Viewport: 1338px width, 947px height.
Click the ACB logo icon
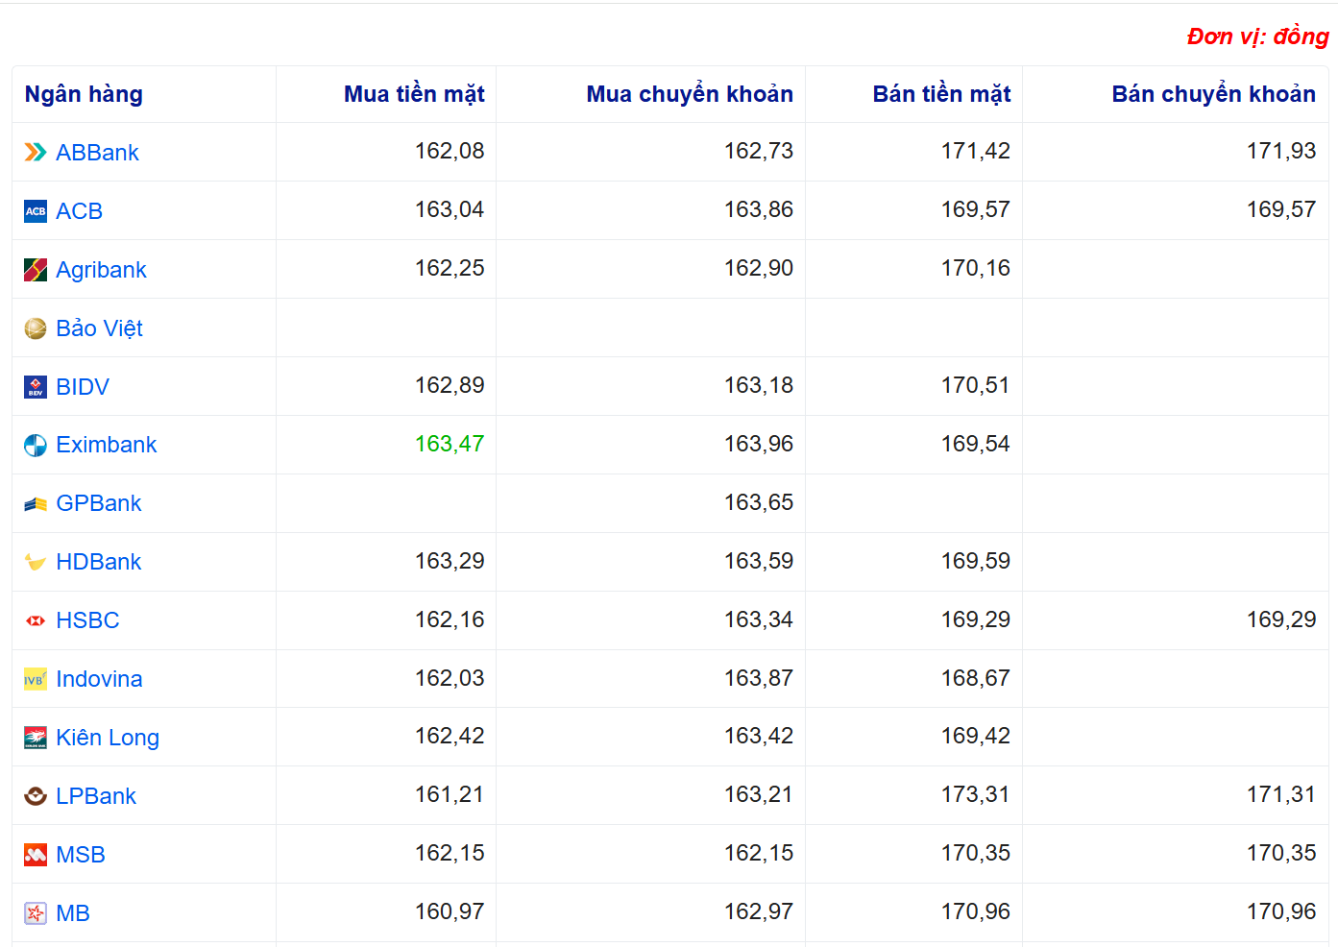[36, 211]
